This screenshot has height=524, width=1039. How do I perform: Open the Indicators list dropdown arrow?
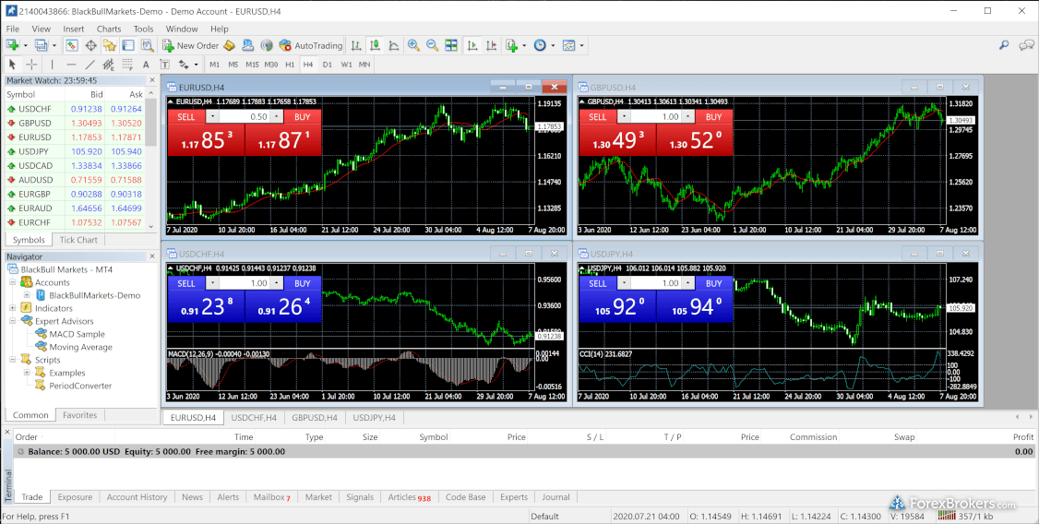pos(524,46)
